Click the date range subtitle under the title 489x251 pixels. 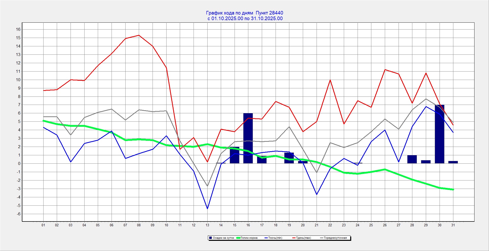coord(245,19)
